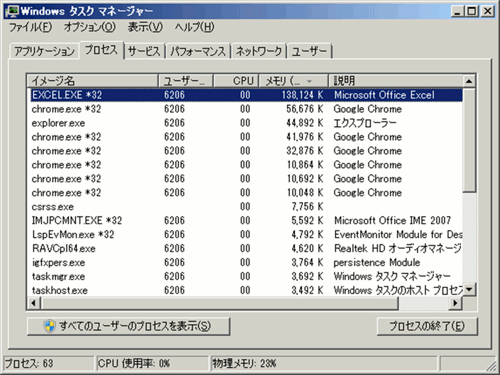Switch to the ユーザー tab

click(310, 51)
